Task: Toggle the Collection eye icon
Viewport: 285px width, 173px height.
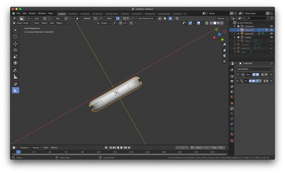Action: (271, 26)
